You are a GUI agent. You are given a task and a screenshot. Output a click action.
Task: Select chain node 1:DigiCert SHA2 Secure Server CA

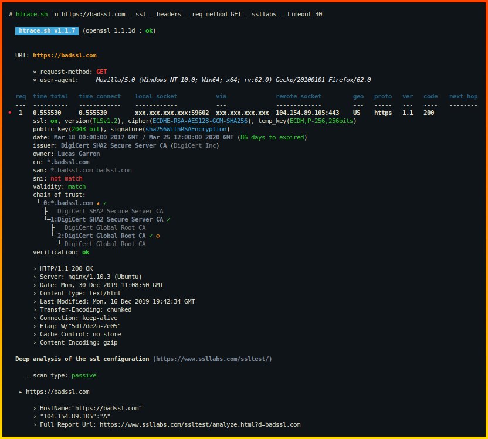107,219
